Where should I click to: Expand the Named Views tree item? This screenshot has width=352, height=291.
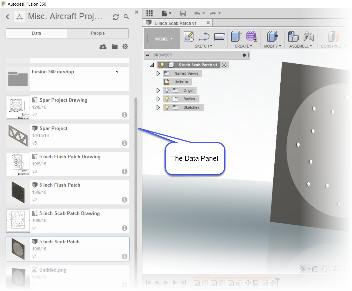click(158, 73)
